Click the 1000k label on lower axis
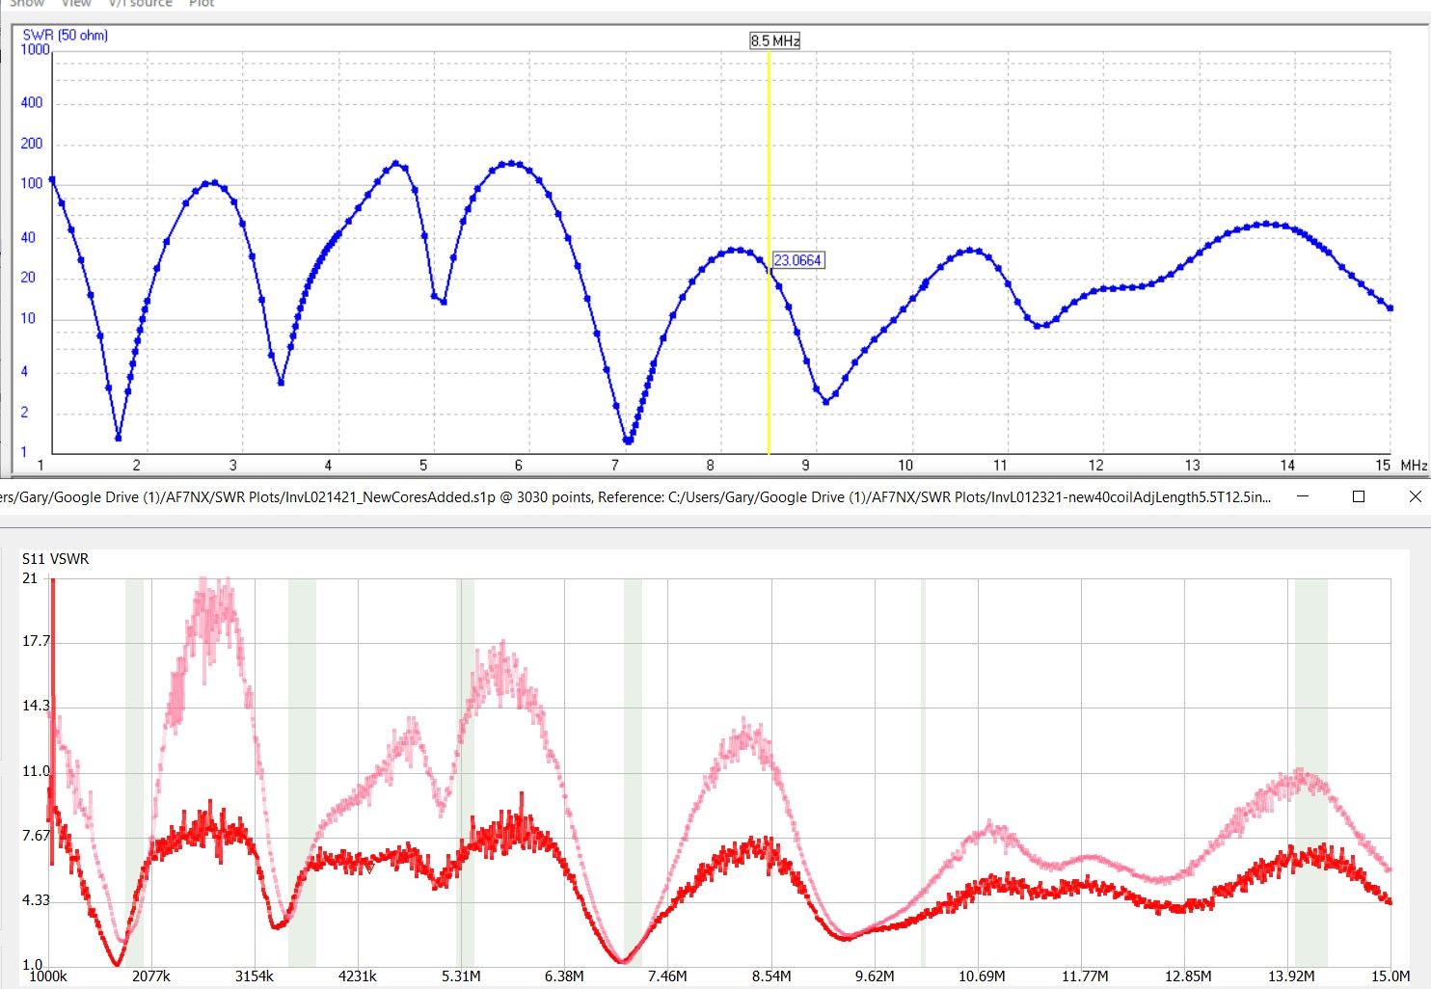This screenshot has width=1431, height=989. [48, 976]
